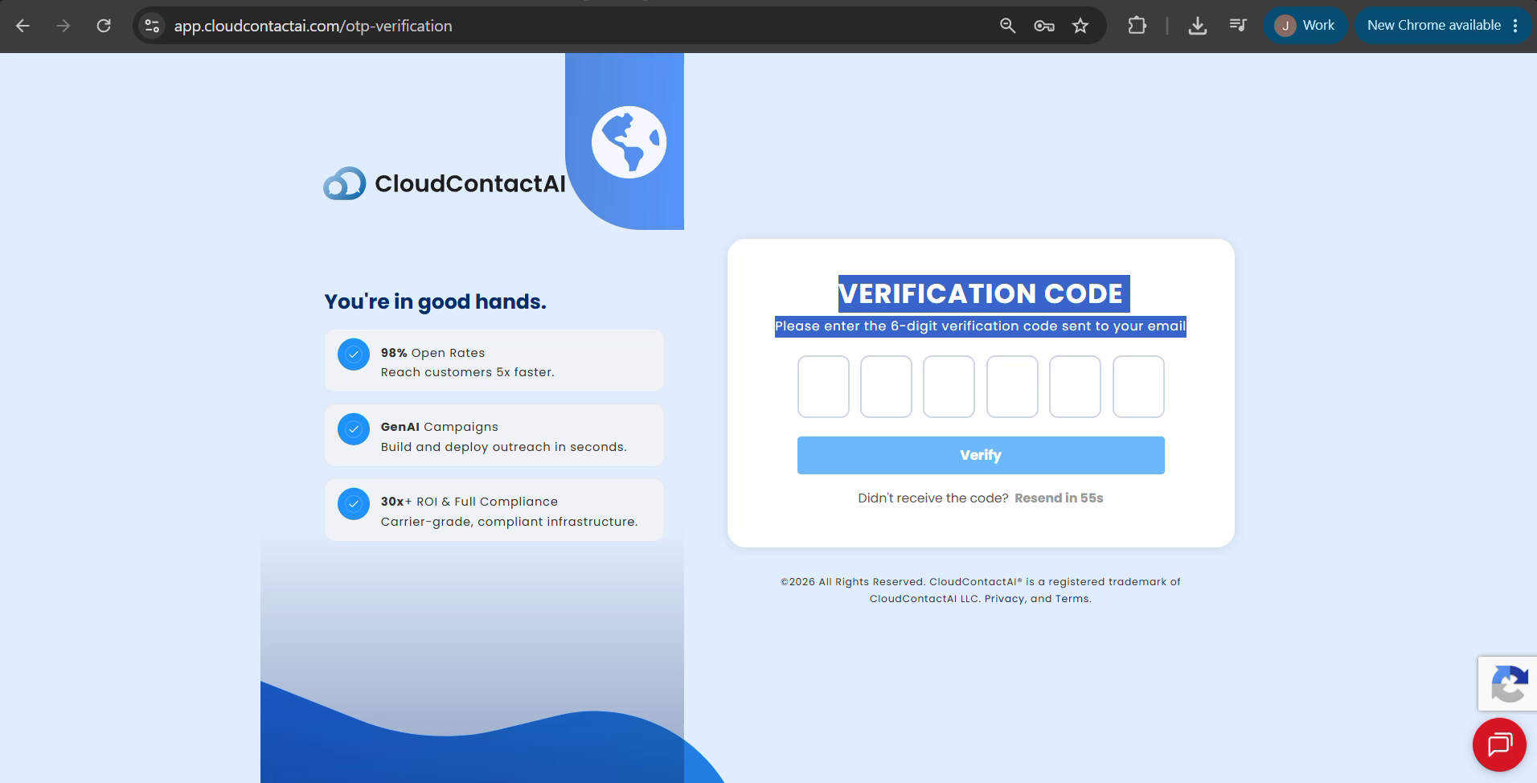This screenshot has height=783, width=1537.
Task: Click the reCAPTCHA badge
Action: 1508,683
